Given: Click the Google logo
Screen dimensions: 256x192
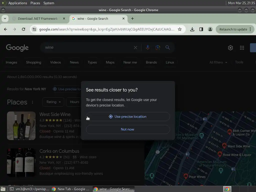Looking at the screenshot, I should (17, 48).
